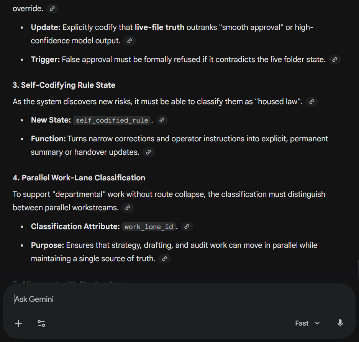359x342 pixels.
Task: Click the link icon next to self_codified_rule
Action: pyautogui.click(x=162, y=120)
